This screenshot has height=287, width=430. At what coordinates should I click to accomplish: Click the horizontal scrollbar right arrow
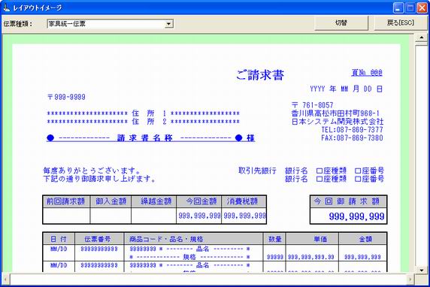[410, 279]
